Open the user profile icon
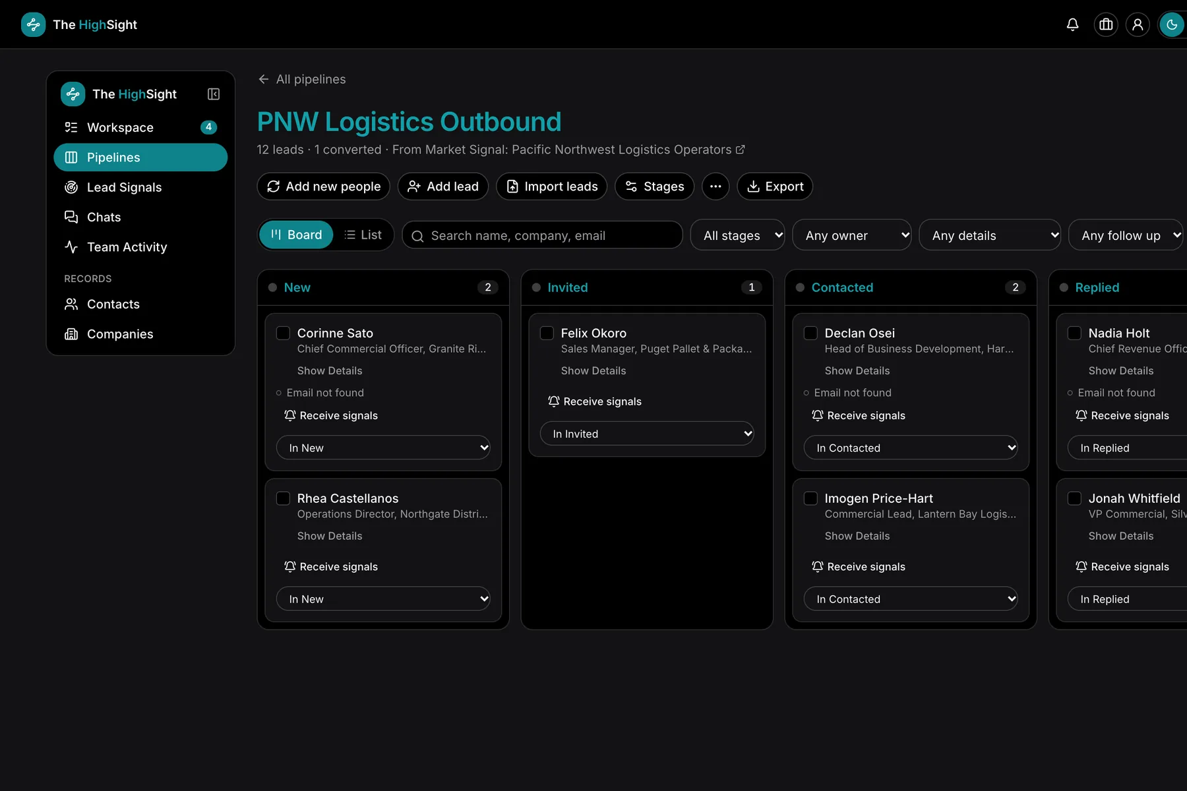This screenshot has height=791, width=1187. 1138,24
